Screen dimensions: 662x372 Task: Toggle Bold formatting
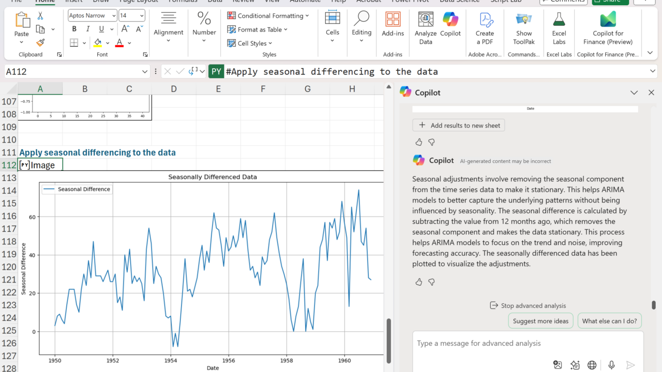point(74,29)
